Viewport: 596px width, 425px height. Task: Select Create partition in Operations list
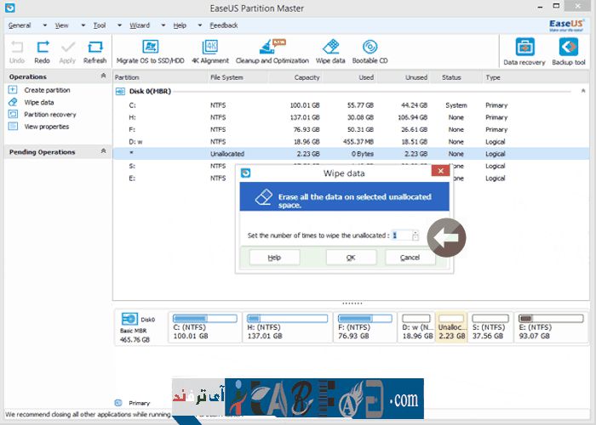click(47, 90)
